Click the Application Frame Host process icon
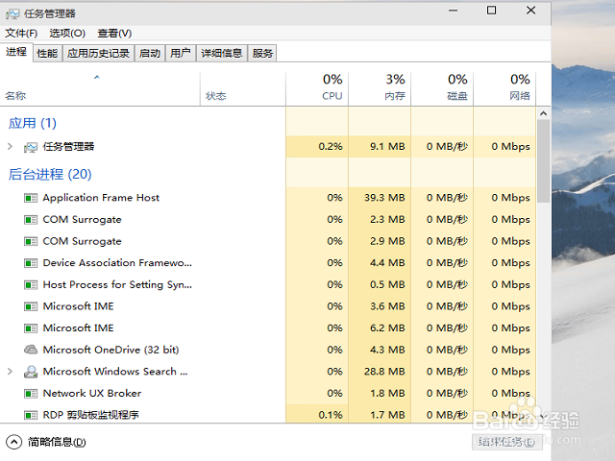This screenshot has width=615, height=461. pos(31,198)
